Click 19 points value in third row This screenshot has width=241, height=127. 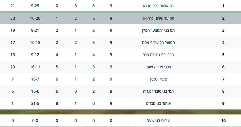(13, 30)
